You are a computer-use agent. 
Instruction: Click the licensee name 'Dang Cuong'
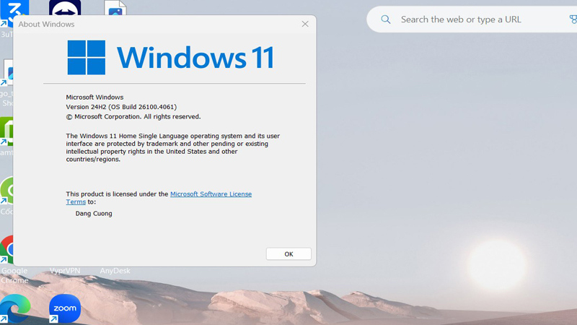pos(94,213)
